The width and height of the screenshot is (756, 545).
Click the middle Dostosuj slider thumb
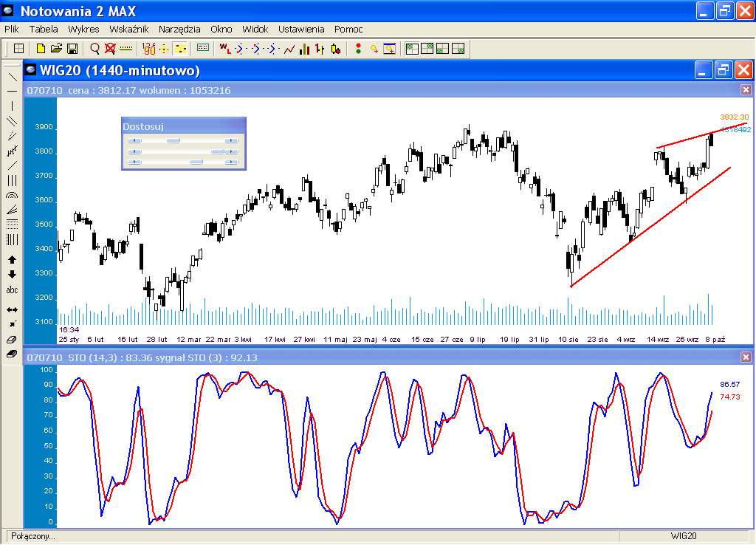pyautogui.click(x=218, y=151)
